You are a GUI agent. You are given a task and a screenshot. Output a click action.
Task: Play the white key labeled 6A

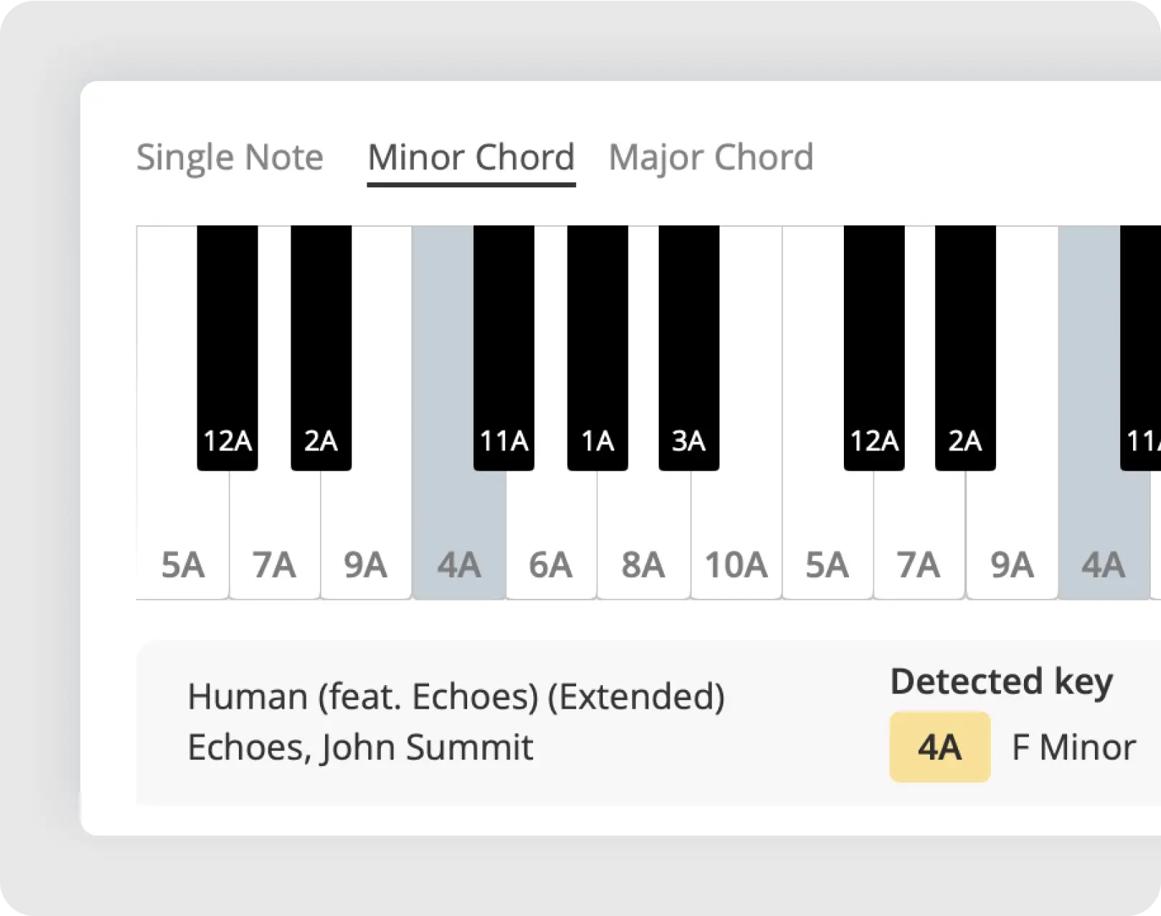click(x=550, y=545)
